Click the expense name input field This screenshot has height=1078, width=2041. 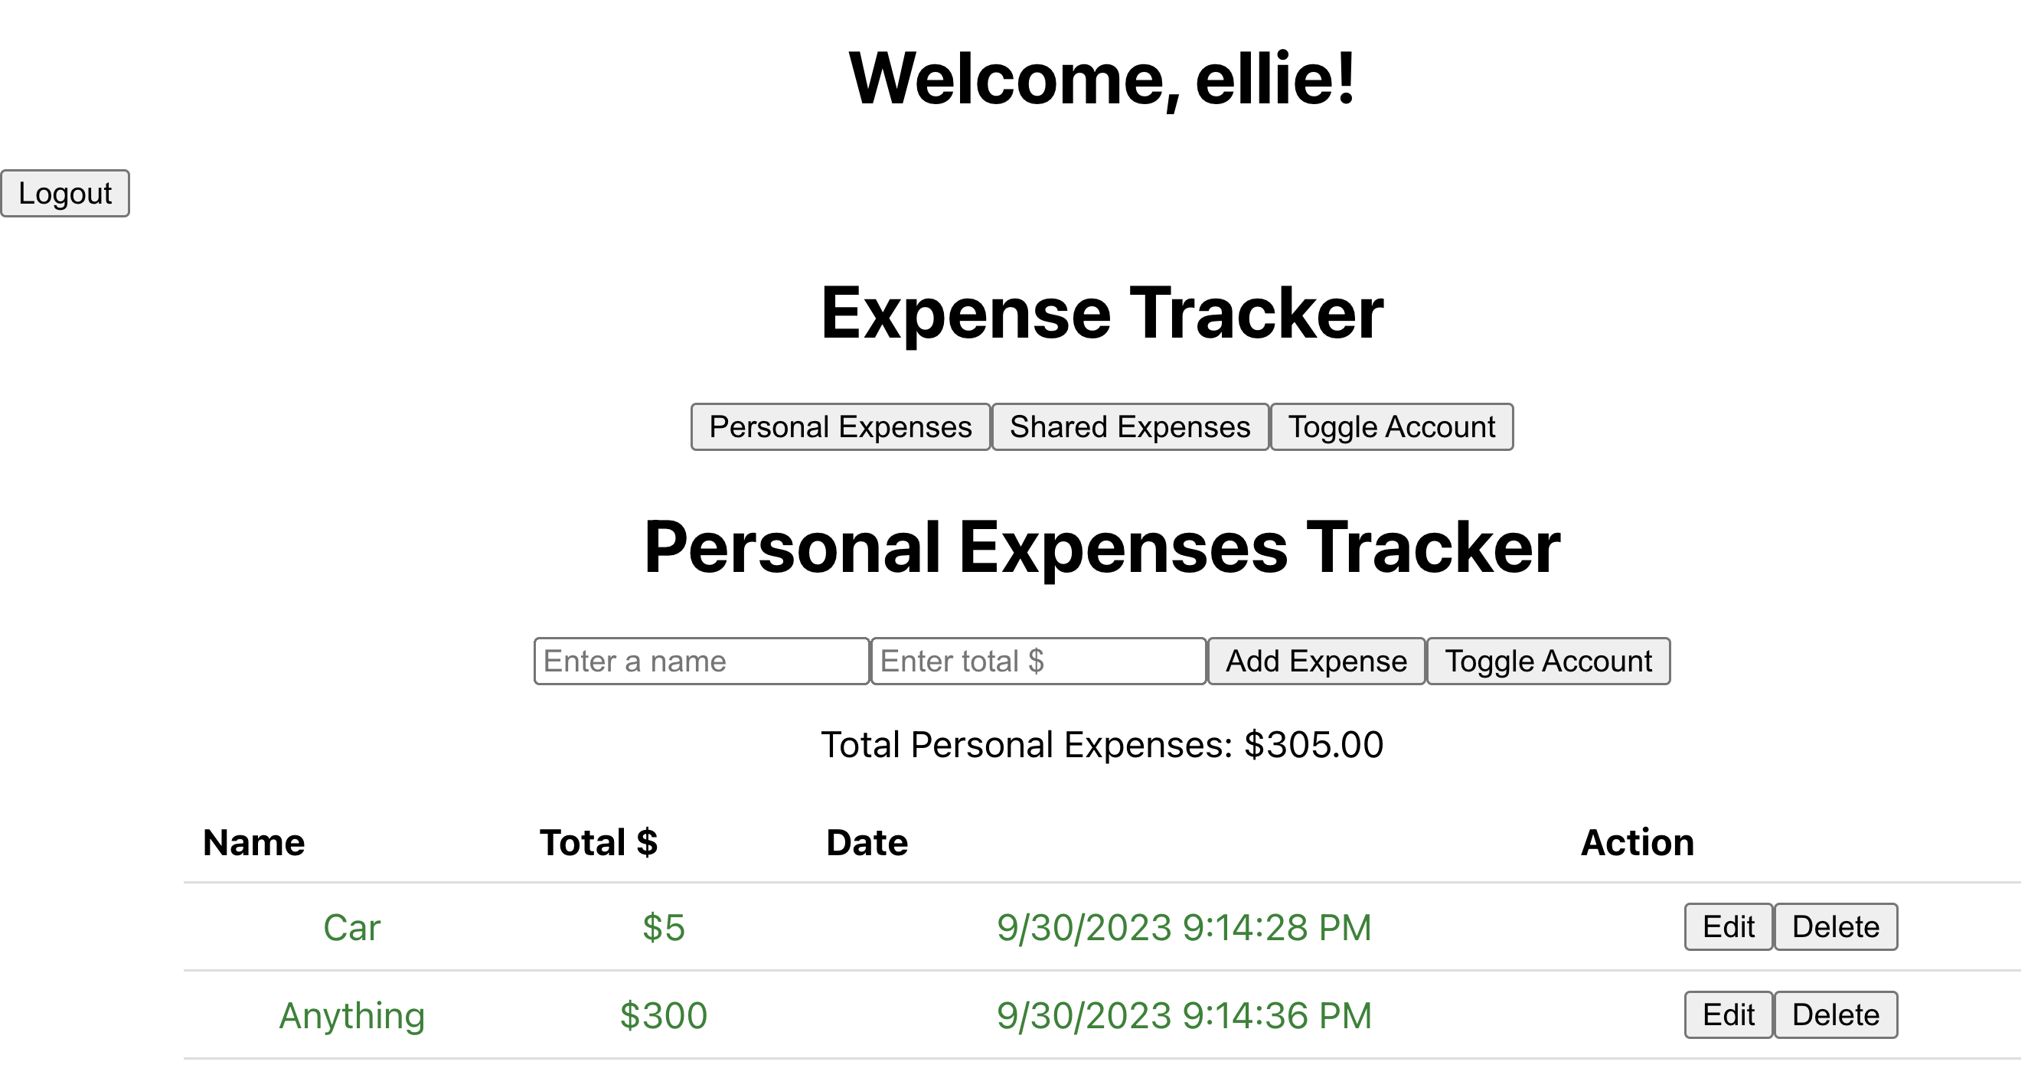click(701, 660)
